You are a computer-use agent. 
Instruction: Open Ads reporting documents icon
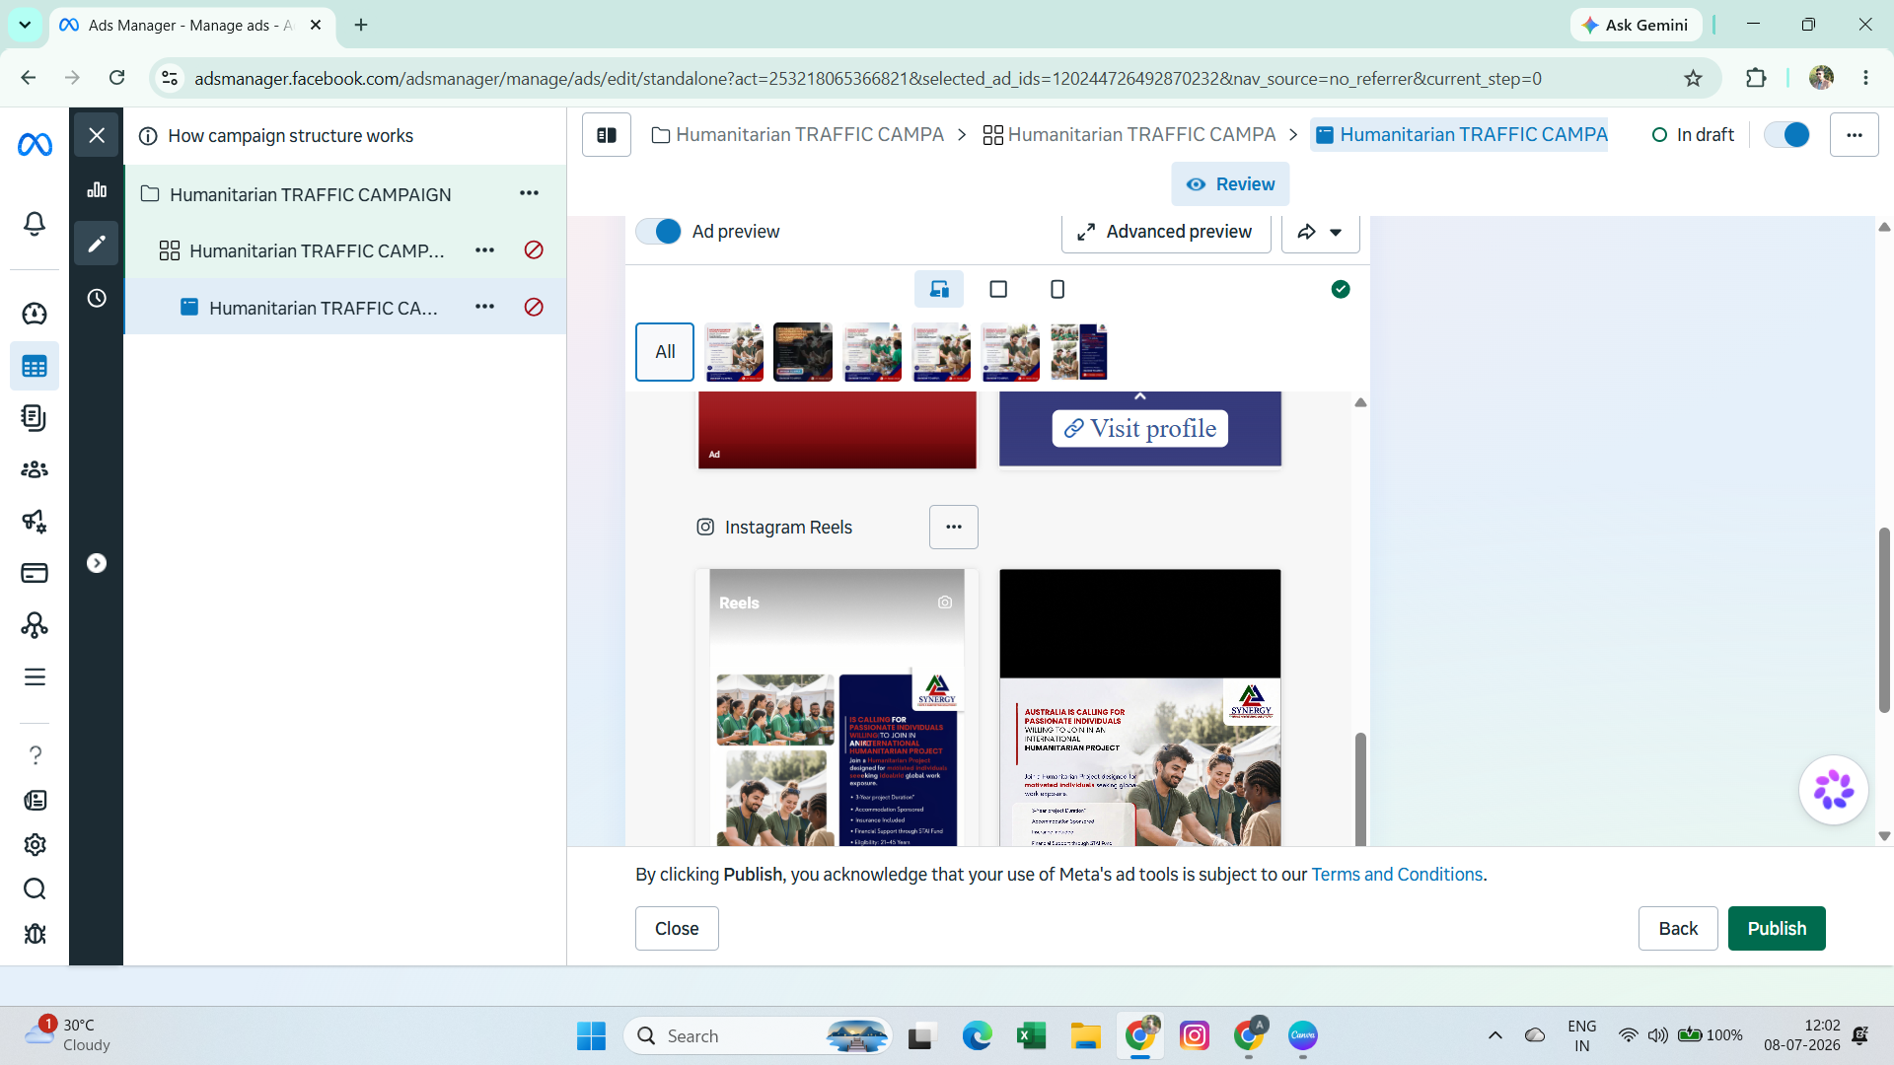pos(35,418)
